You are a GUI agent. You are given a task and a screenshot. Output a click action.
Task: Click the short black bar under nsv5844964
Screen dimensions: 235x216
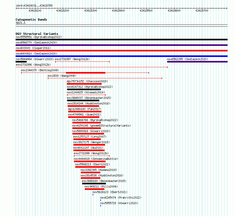pyautogui.click(x=21, y=62)
